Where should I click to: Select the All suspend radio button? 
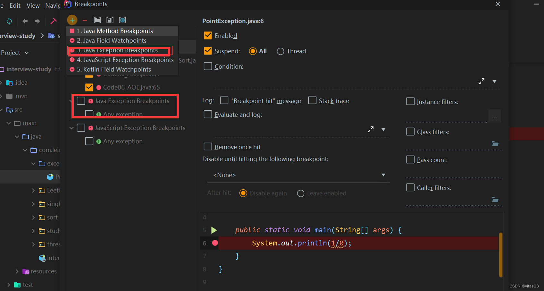tap(253, 51)
